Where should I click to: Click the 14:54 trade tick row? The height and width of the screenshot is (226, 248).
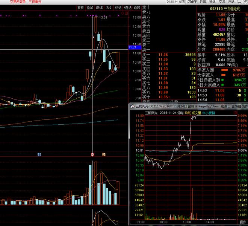pos(222,100)
